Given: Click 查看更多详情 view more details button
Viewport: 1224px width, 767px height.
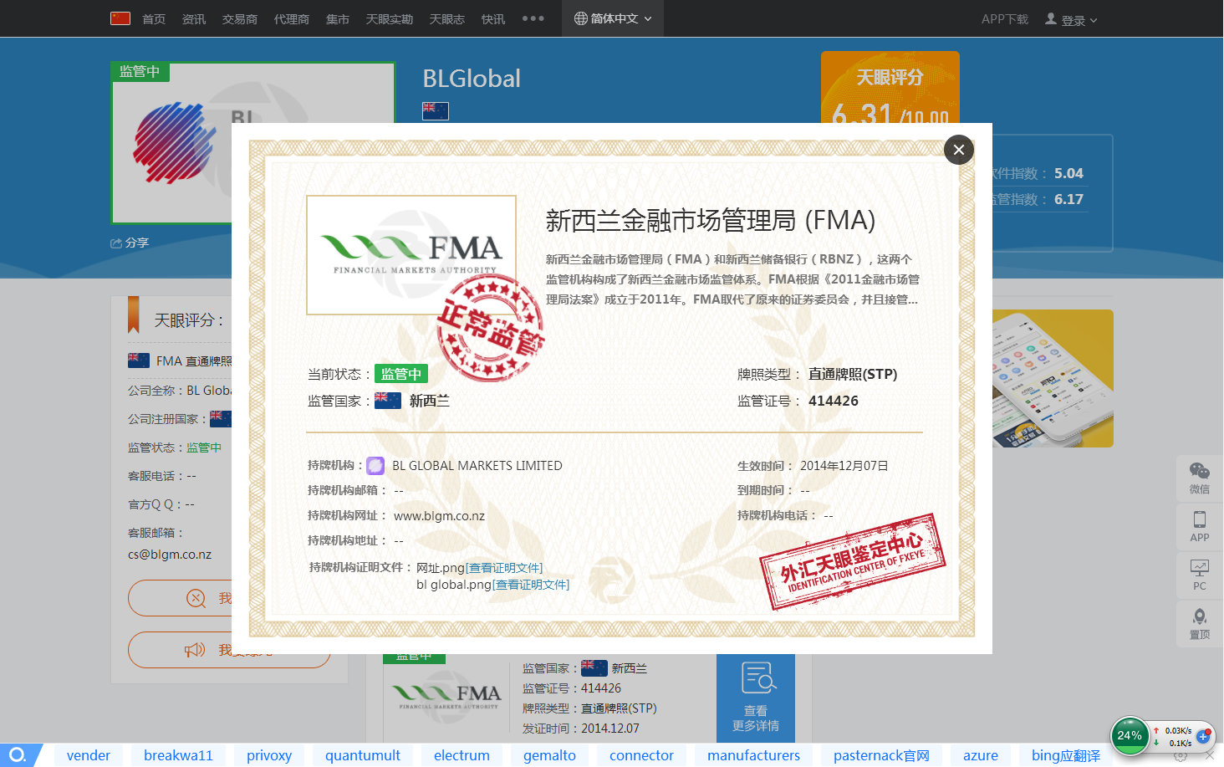Looking at the screenshot, I should pyautogui.click(x=756, y=698).
